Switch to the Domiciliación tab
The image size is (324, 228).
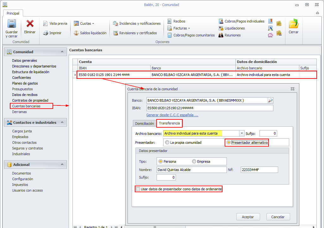coord(144,123)
